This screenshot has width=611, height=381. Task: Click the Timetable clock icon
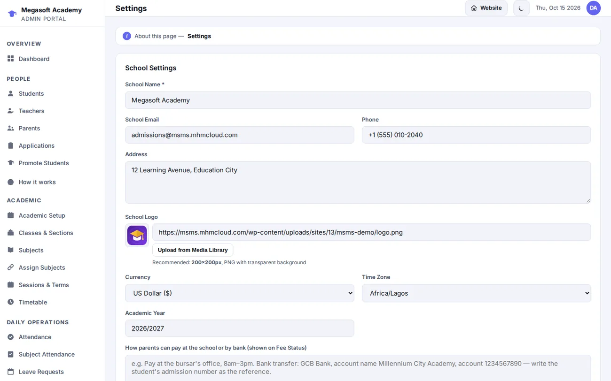[x=11, y=302]
